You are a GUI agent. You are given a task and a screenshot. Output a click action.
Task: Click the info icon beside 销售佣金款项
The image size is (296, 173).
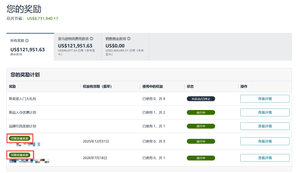pos(129,39)
